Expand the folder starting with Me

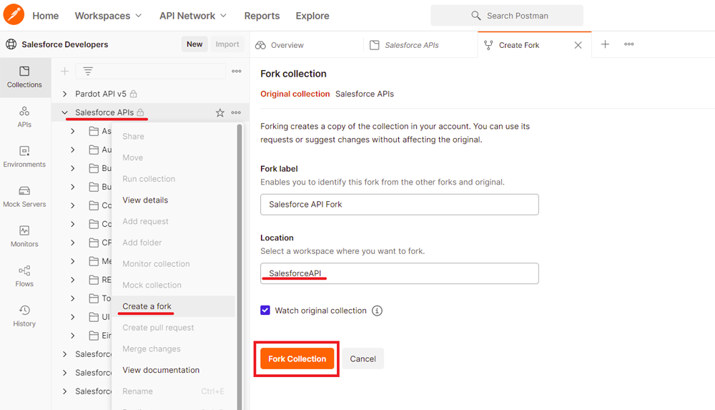pos(73,261)
